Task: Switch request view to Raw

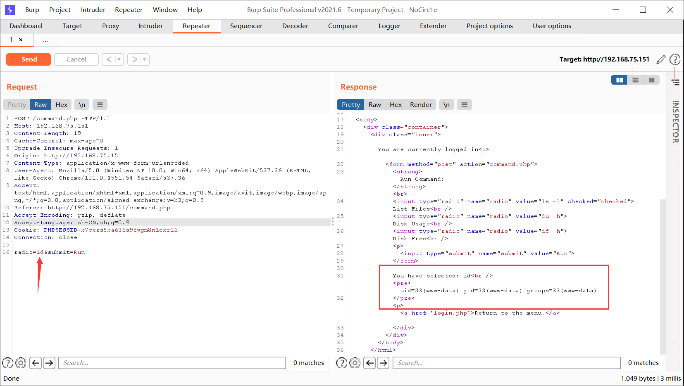Action: (x=41, y=105)
